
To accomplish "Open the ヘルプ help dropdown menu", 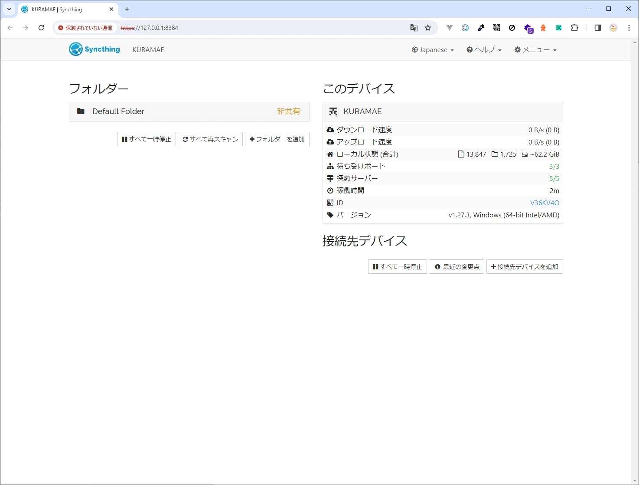I will tap(484, 50).
